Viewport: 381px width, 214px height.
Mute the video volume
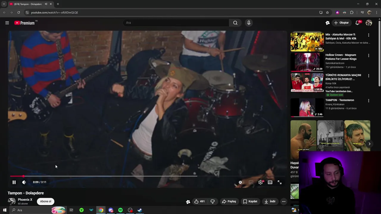pos(24,182)
